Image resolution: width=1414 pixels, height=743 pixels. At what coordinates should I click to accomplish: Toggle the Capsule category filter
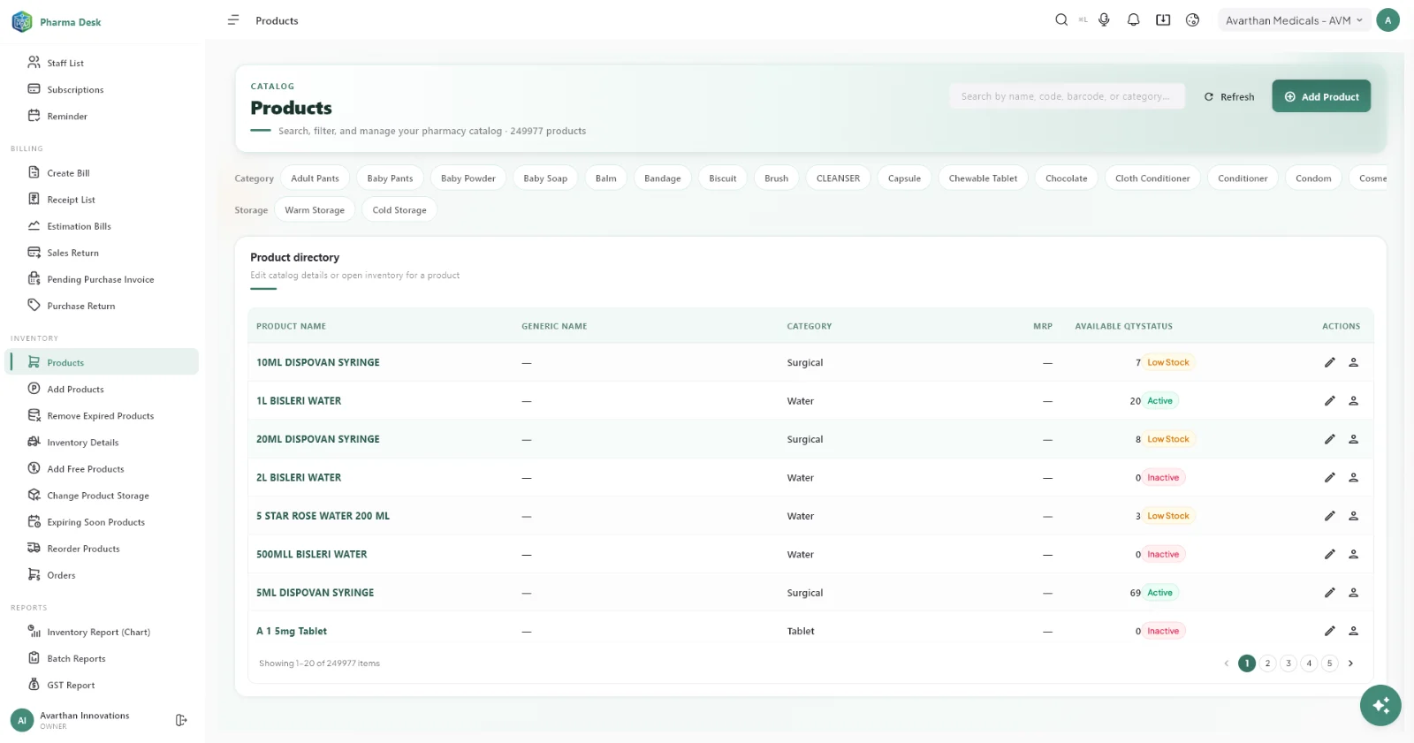click(904, 178)
